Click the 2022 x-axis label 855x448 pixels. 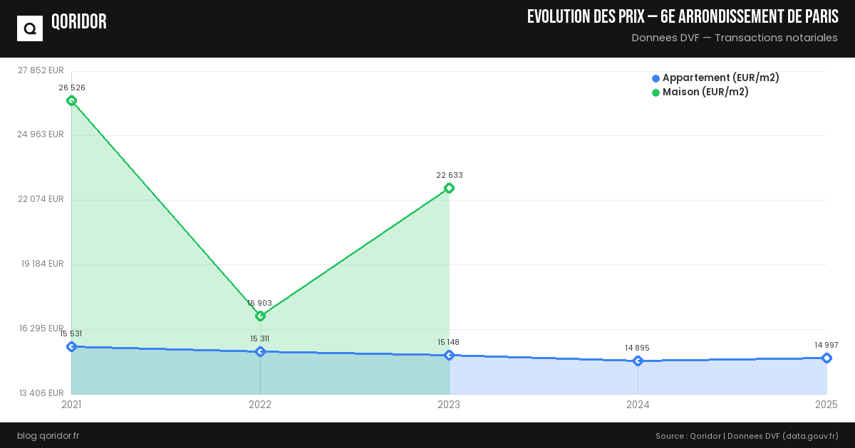pos(260,405)
